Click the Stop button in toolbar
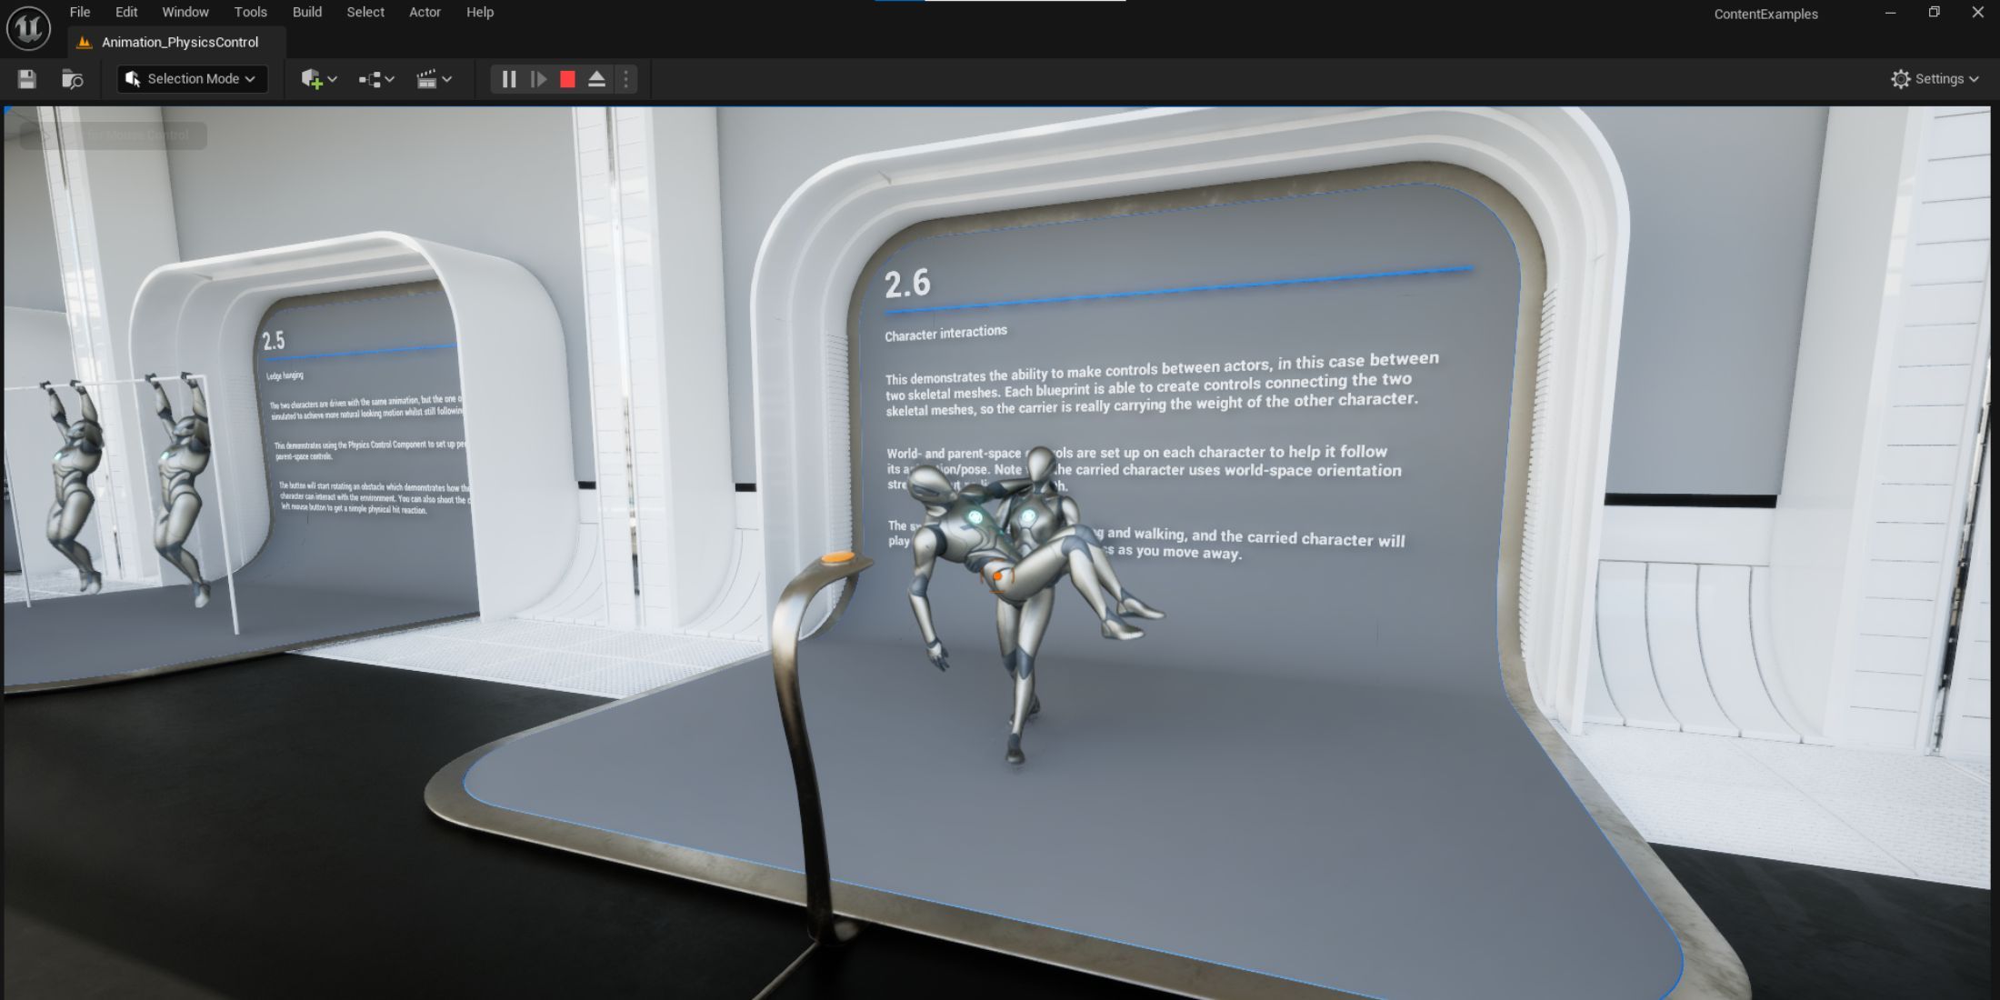 pos(567,79)
